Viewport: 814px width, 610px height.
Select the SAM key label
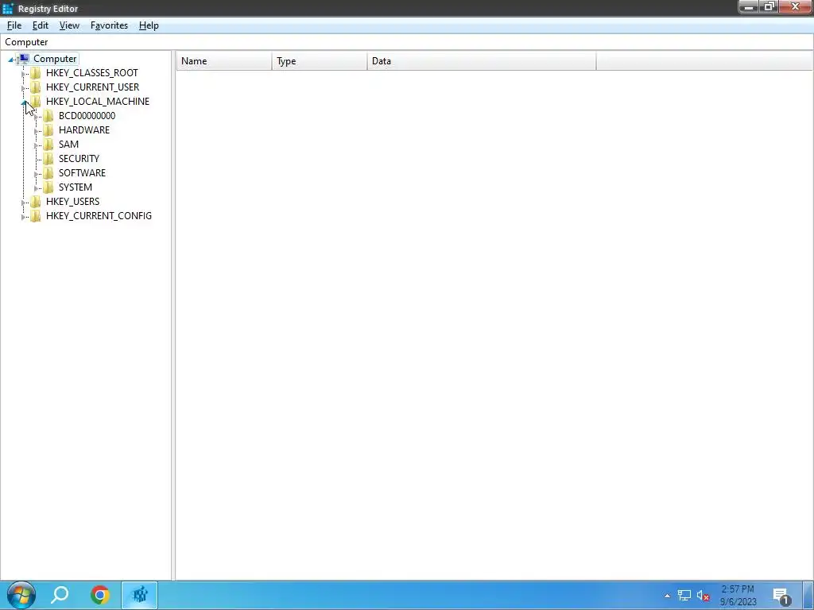[68, 145]
